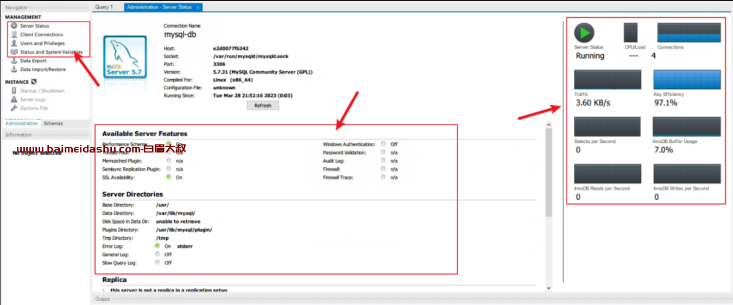Click the connection name mysql-db
Screen dimensions: 733x305
point(180,34)
